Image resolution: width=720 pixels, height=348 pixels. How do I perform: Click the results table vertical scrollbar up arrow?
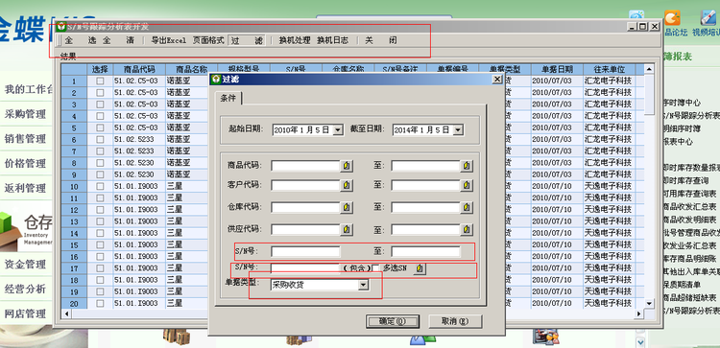pos(649,69)
